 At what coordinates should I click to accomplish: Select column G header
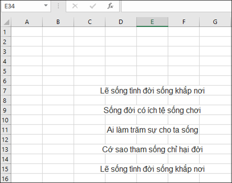tap(215, 22)
